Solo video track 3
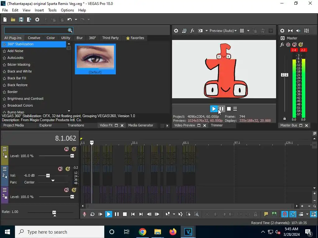 click(74, 190)
